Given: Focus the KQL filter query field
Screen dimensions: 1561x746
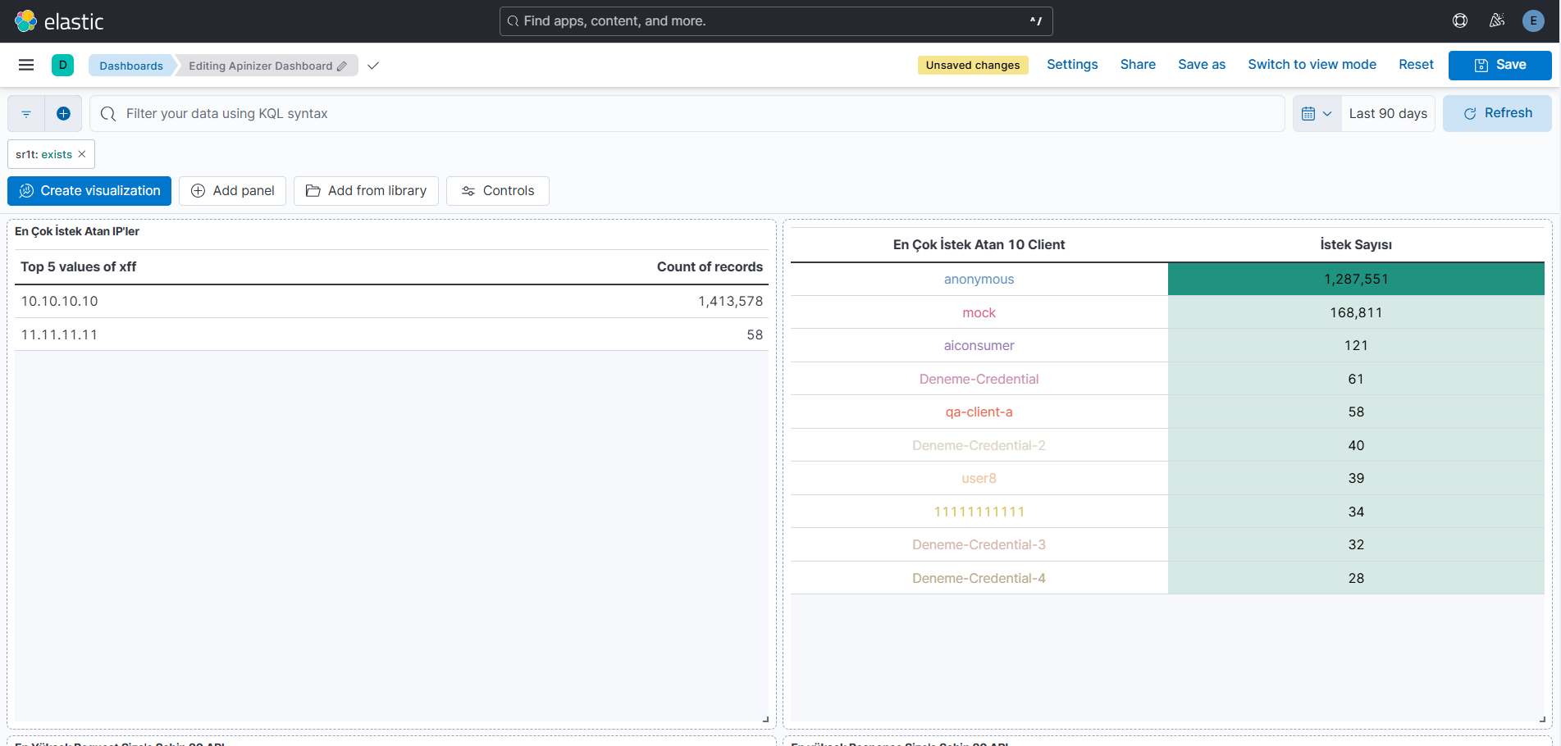Looking at the screenshot, I should click(x=687, y=114).
